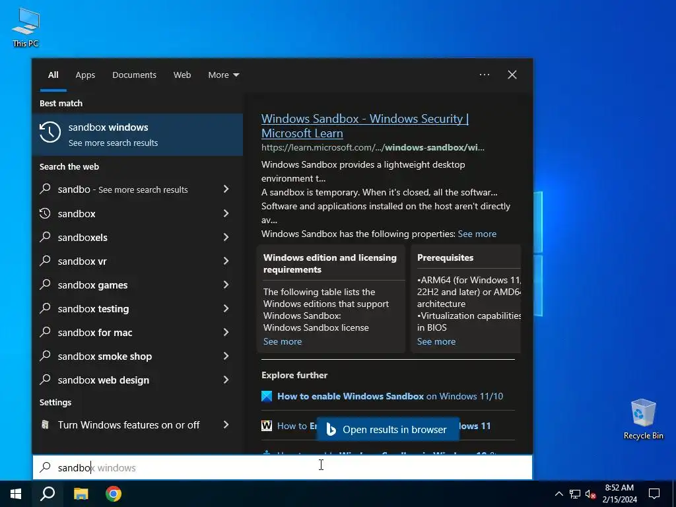Screen dimensions: 676x507
Task: Open the network status tray icon
Action: tap(575, 494)
